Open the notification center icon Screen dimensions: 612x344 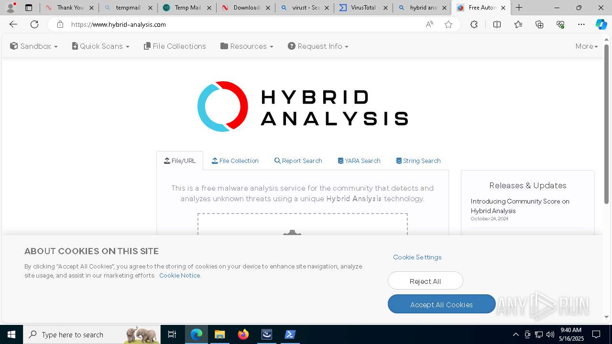click(596, 334)
